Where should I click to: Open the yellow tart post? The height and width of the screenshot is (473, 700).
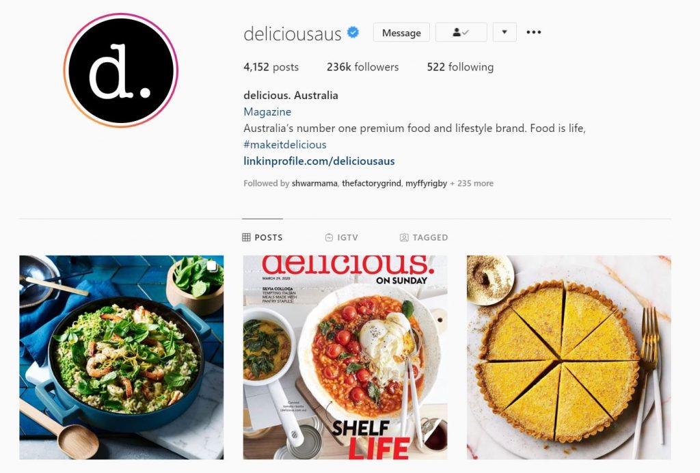coord(569,357)
